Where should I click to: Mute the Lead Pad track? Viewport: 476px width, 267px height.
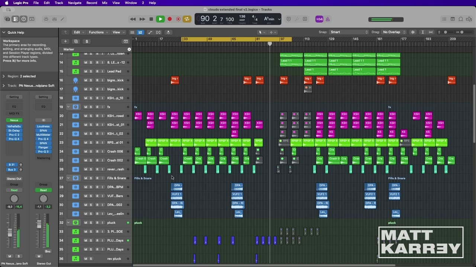pyautogui.click(x=86, y=71)
